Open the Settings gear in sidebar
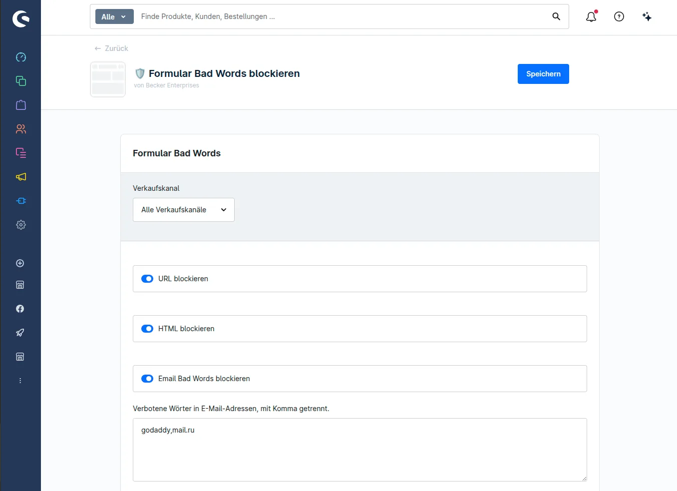This screenshot has height=491, width=677. 20,225
